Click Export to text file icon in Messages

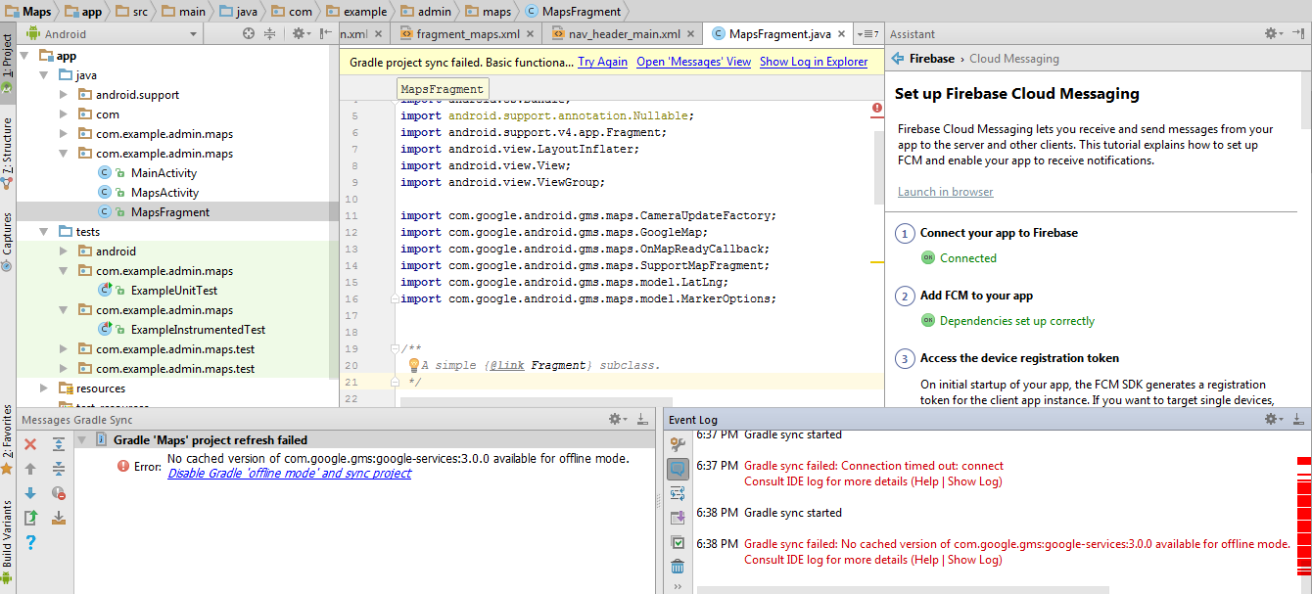coord(30,518)
